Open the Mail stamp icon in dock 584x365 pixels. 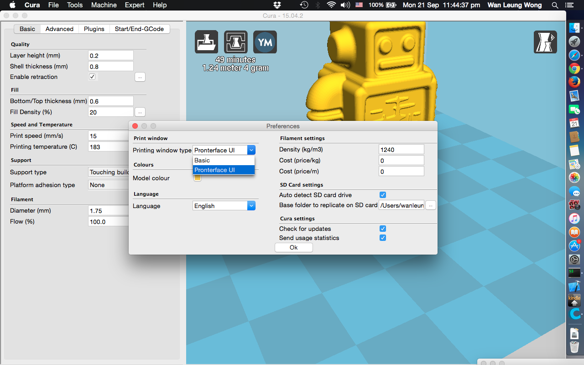pyautogui.click(x=574, y=96)
